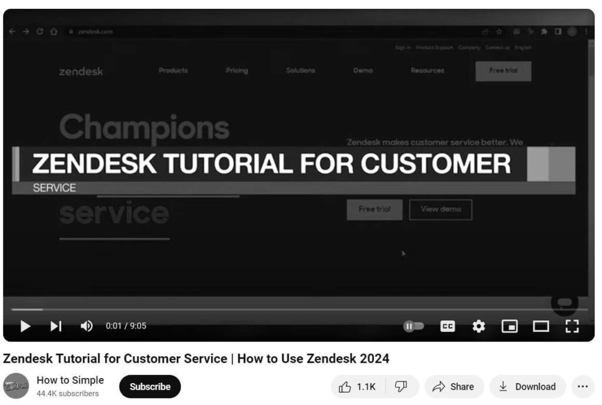
Task: Open the Solutions menu in video
Action: pos(300,71)
